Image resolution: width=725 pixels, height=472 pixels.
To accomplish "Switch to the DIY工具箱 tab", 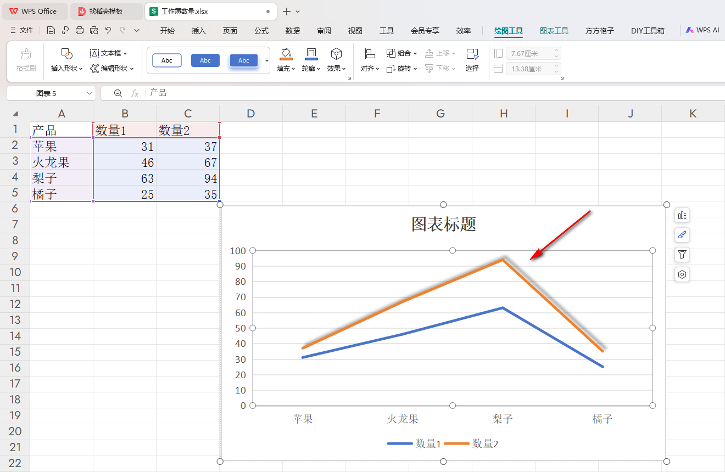I will pos(648,31).
